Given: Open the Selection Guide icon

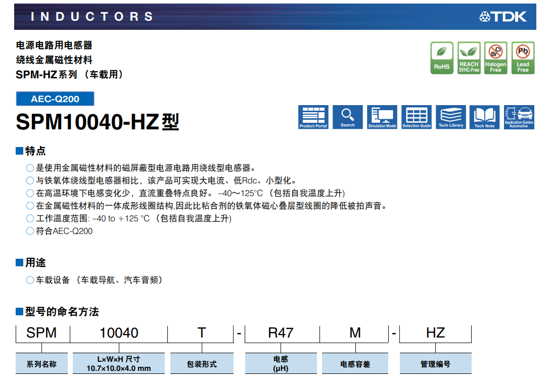Looking at the screenshot, I should click(x=417, y=117).
